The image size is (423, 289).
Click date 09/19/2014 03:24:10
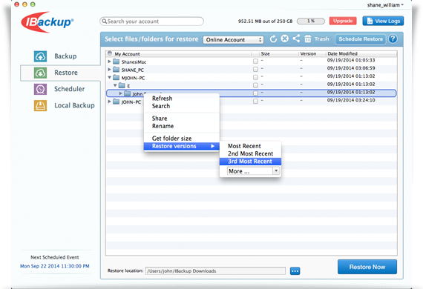point(351,100)
